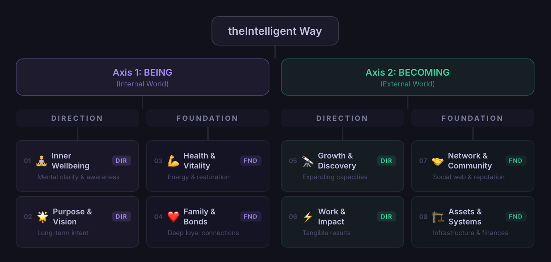551x262 pixels.
Task: Click the handshake icon for Network & Community
Action: click(x=438, y=161)
